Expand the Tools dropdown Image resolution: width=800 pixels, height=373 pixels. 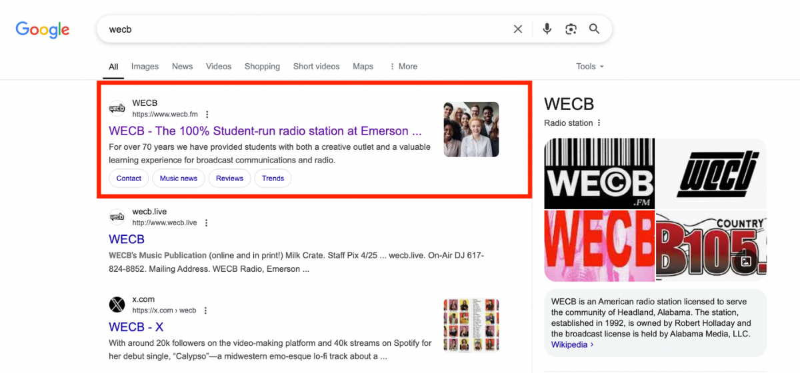click(590, 67)
